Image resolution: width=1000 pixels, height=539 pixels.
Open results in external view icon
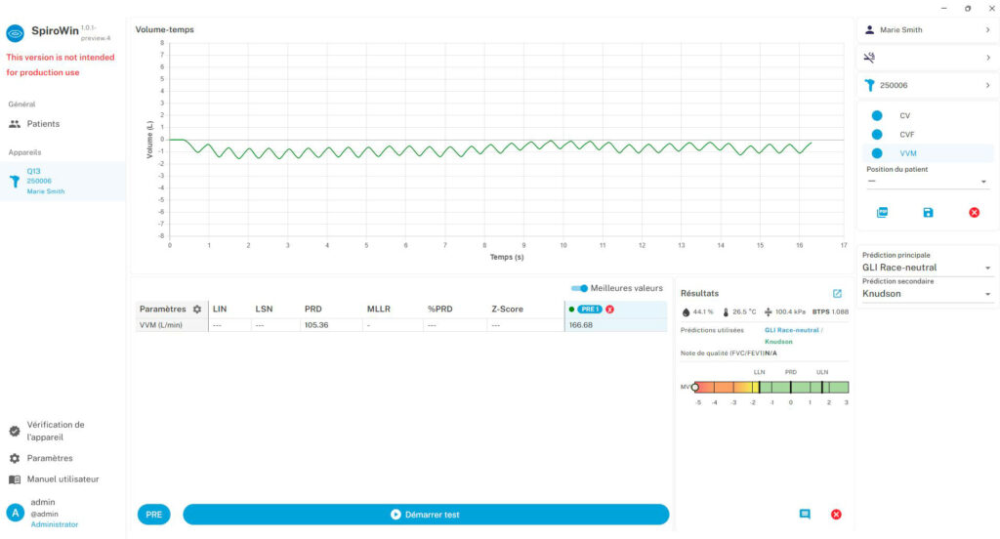point(837,293)
